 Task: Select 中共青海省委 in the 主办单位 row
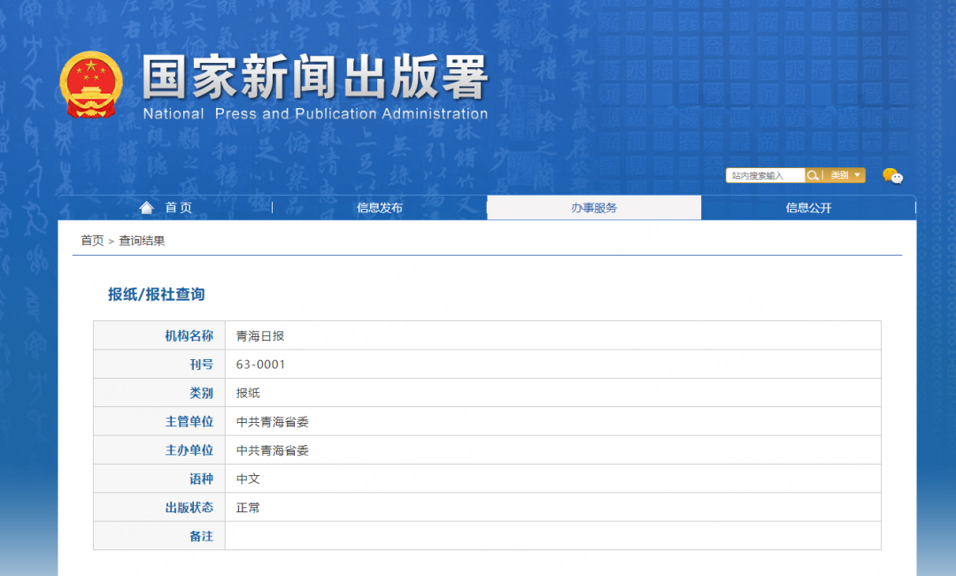(x=273, y=450)
